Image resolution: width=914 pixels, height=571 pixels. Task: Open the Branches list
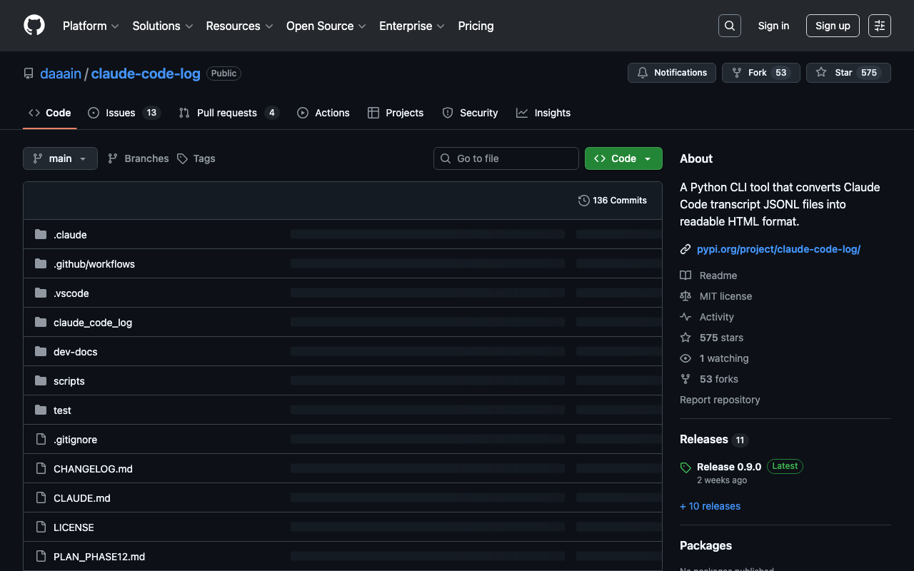point(139,158)
